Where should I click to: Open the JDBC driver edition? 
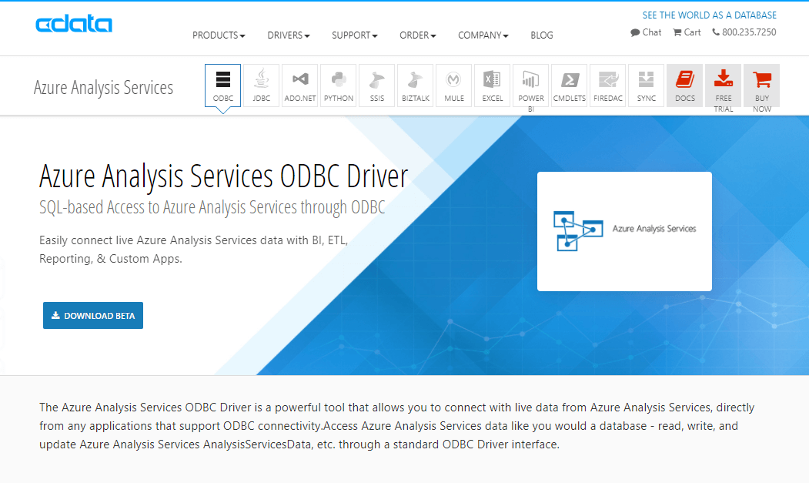261,86
